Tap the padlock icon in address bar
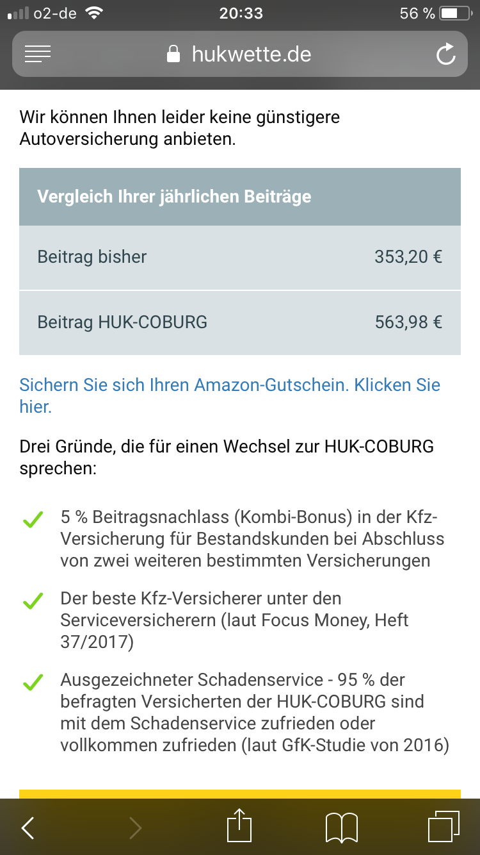The height and width of the screenshot is (855, 480). (x=173, y=54)
